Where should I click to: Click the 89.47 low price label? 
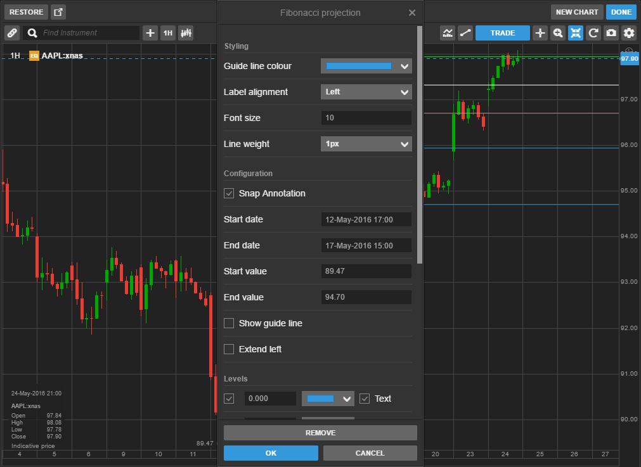(205, 444)
